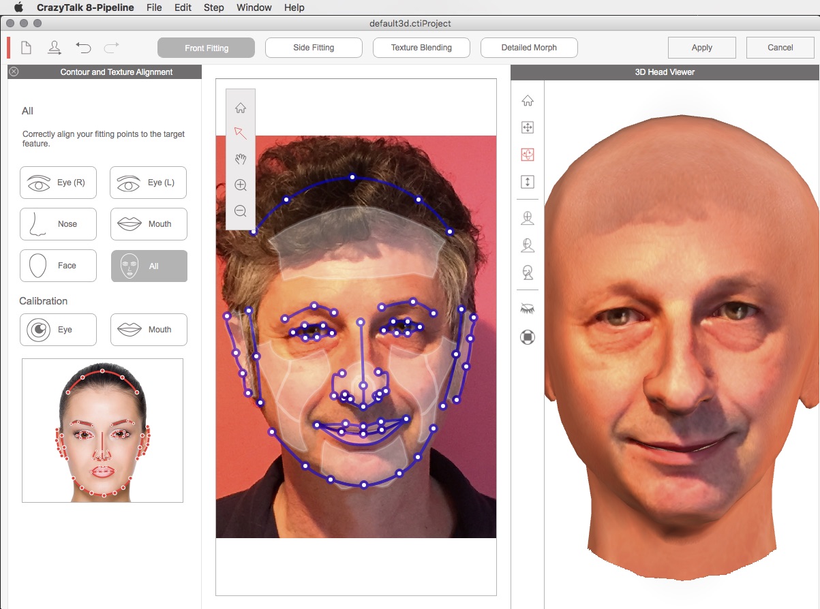
Task: Switch 3D viewer to front head view
Action: (527, 218)
